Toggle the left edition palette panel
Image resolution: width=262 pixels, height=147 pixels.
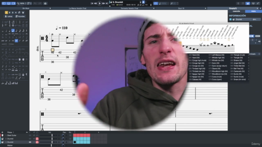pyautogui.click(x=4, y=3)
